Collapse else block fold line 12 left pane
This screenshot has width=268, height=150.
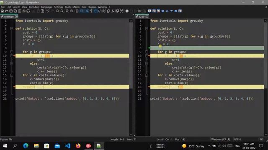pos(12,64)
